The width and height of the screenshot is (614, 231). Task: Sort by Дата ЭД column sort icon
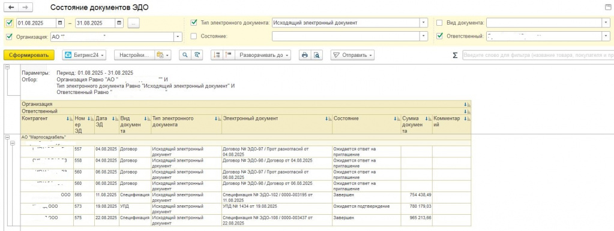click(x=115, y=118)
